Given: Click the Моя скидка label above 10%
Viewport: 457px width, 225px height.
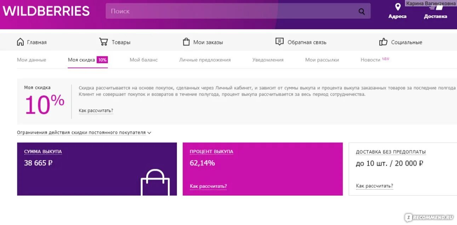Looking at the screenshot, I should click(x=37, y=88).
